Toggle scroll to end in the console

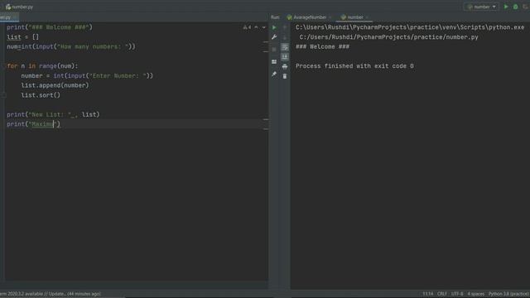(x=285, y=57)
